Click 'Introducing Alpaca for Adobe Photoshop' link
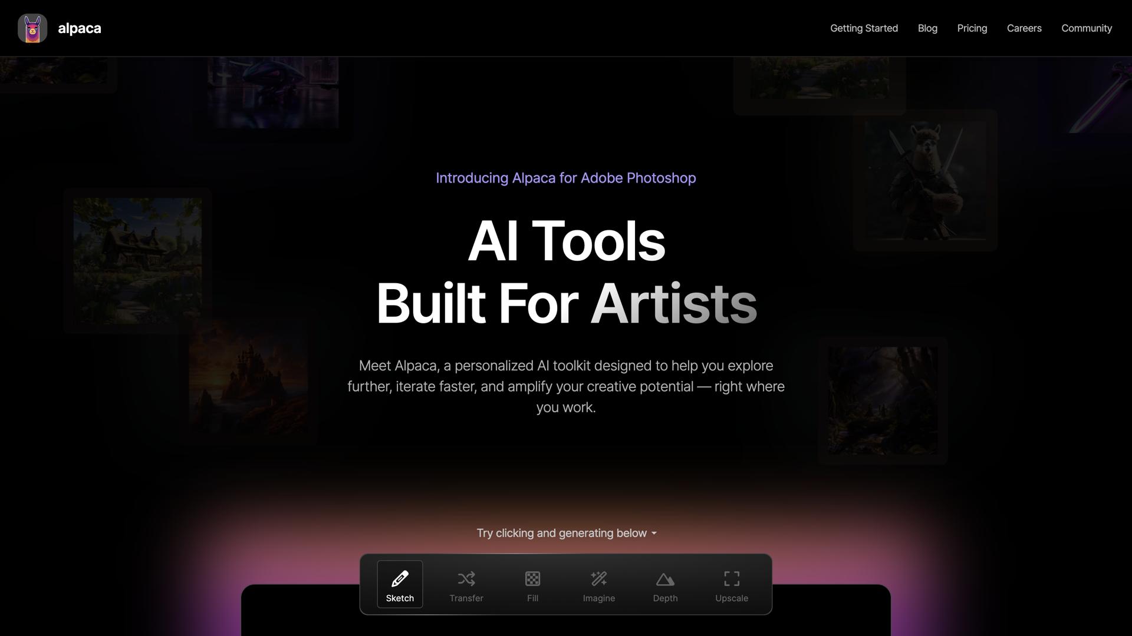This screenshot has width=1132, height=636. (x=565, y=178)
